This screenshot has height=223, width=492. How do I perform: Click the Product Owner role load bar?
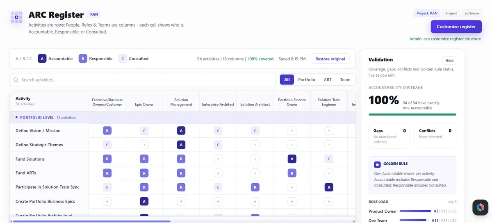[x=415, y=211]
